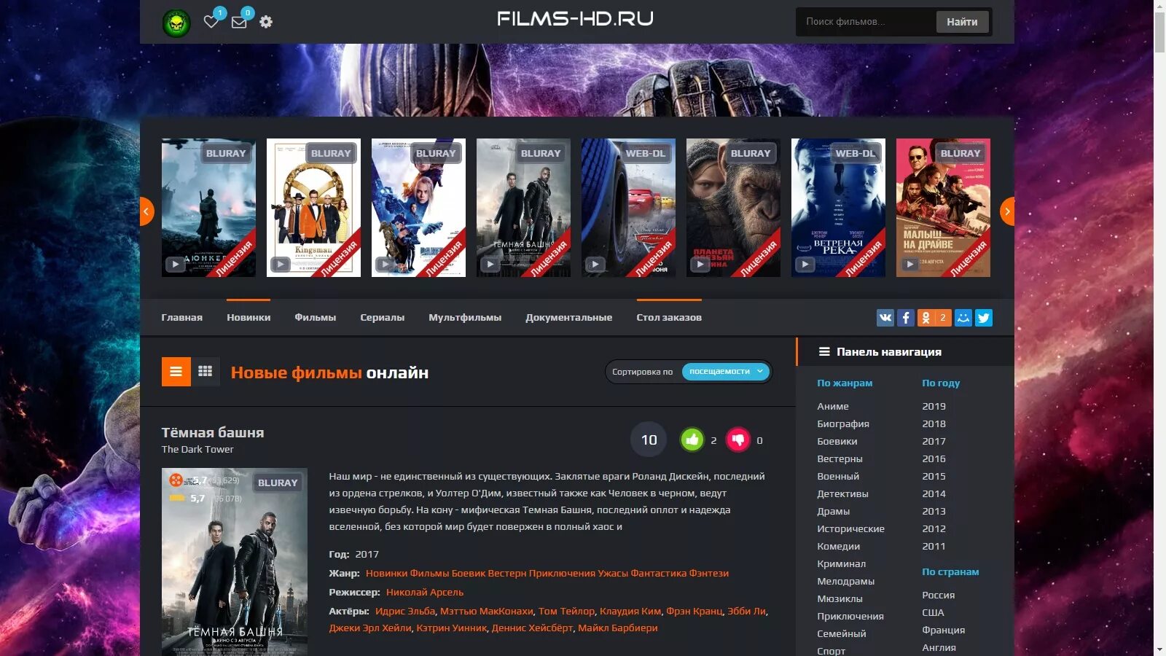This screenshot has height=656, width=1166.
Task: Open director Николай Арсель link
Action: [x=425, y=592]
